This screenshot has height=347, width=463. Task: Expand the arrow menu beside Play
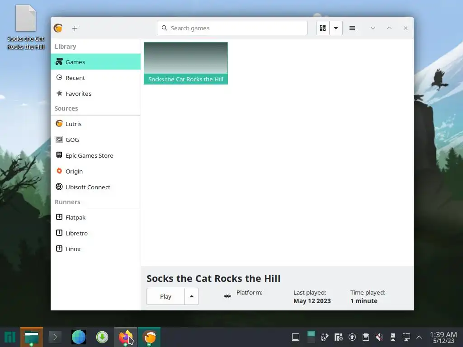[x=192, y=296]
